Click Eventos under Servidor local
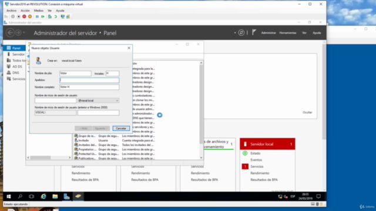Viewport: 376px width, 211px height. [x=256, y=160]
